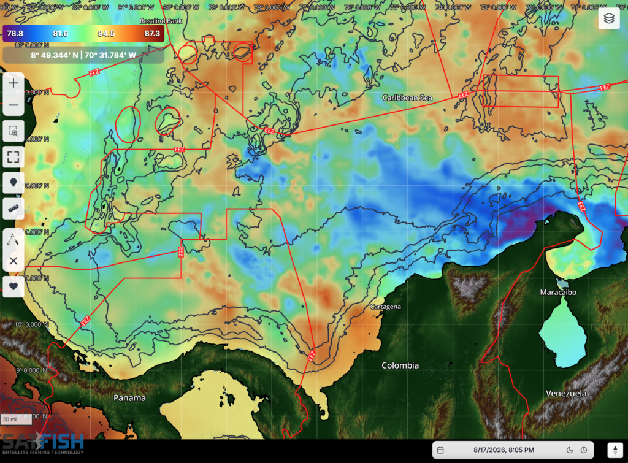This screenshot has height=463, width=628.
Task: Click the Rosalind Bank label
Action: point(161,21)
